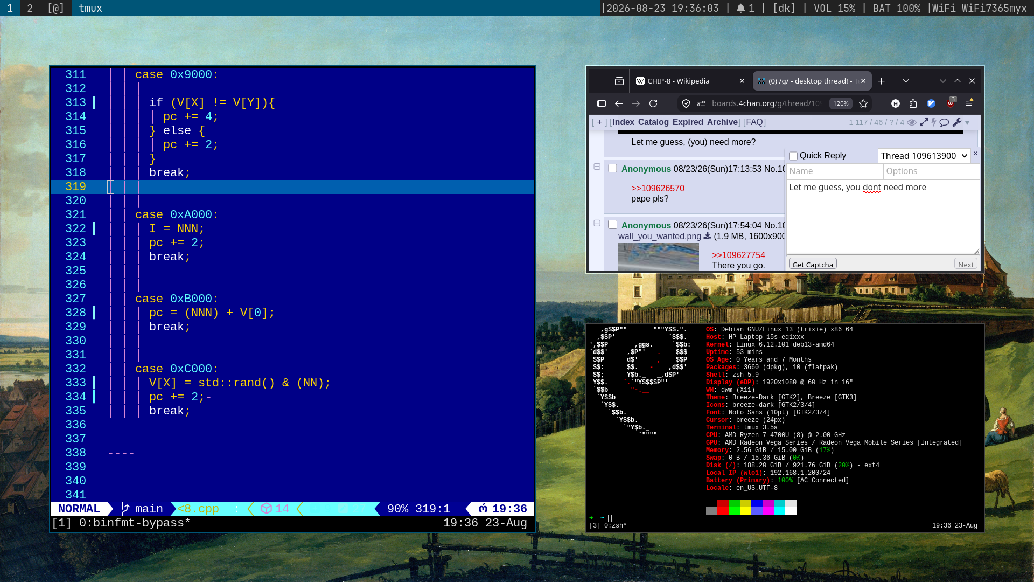The width and height of the screenshot is (1034, 582).
Task: Select the /g/ desktop thread tab
Action: point(812,81)
